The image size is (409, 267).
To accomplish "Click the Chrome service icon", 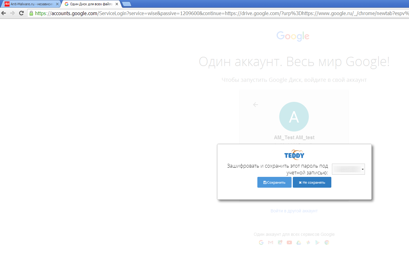I will coord(327,243).
